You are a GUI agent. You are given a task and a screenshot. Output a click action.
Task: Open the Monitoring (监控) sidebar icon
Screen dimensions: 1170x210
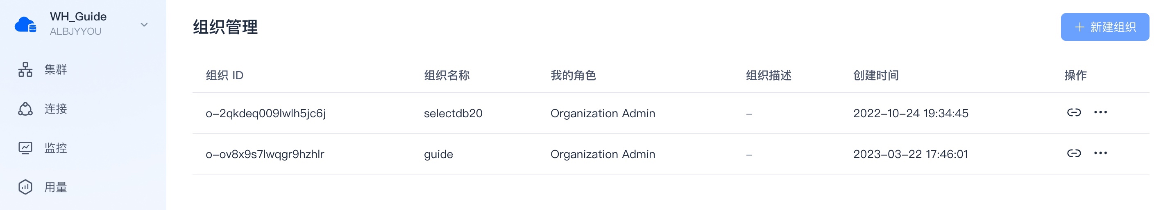coord(25,148)
